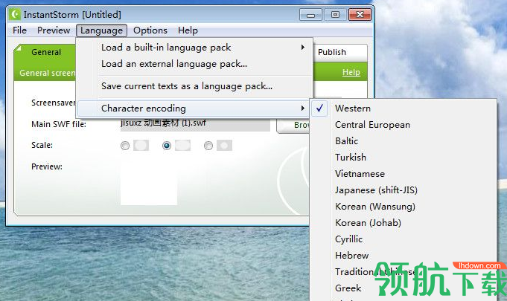This screenshot has height=301, width=507.
Task: Select the first Scale radio option
Action: pyautogui.click(x=125, y=146)
